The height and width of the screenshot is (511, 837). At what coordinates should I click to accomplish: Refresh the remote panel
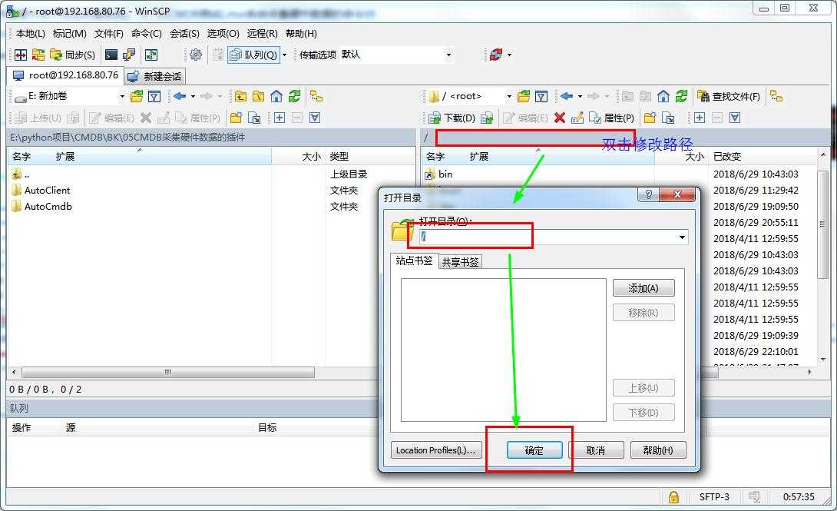pyautogui.click(x=681, y=96)
